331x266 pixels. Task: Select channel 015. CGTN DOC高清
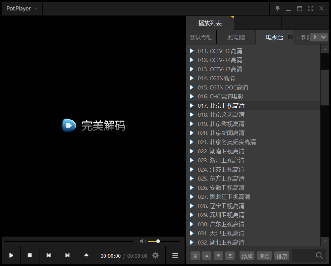coord(253,87)
